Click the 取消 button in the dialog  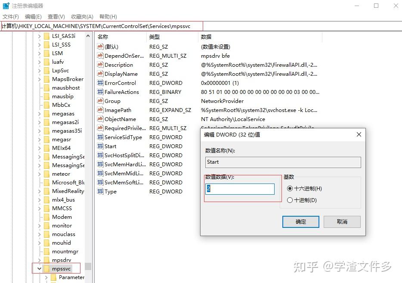pos(342,222)
